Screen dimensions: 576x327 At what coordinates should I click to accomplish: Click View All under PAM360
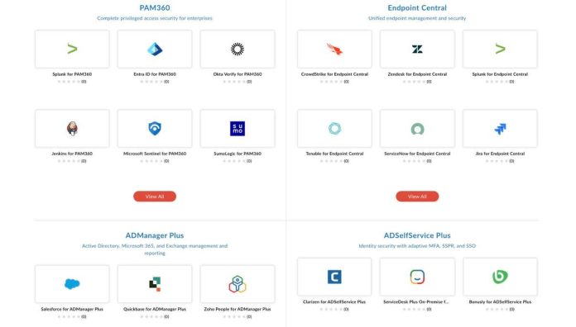pos(155,197)
